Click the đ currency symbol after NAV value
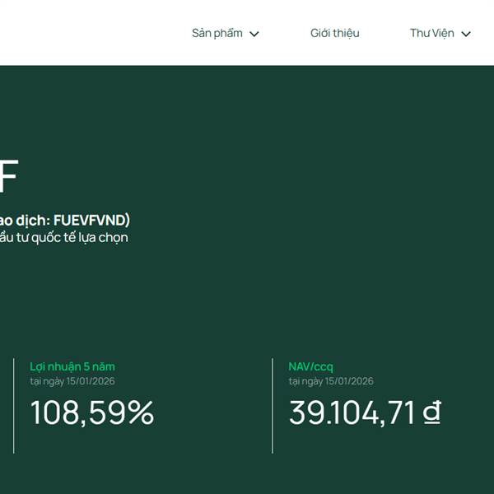 pyautogui.click(x=431, y=412)
